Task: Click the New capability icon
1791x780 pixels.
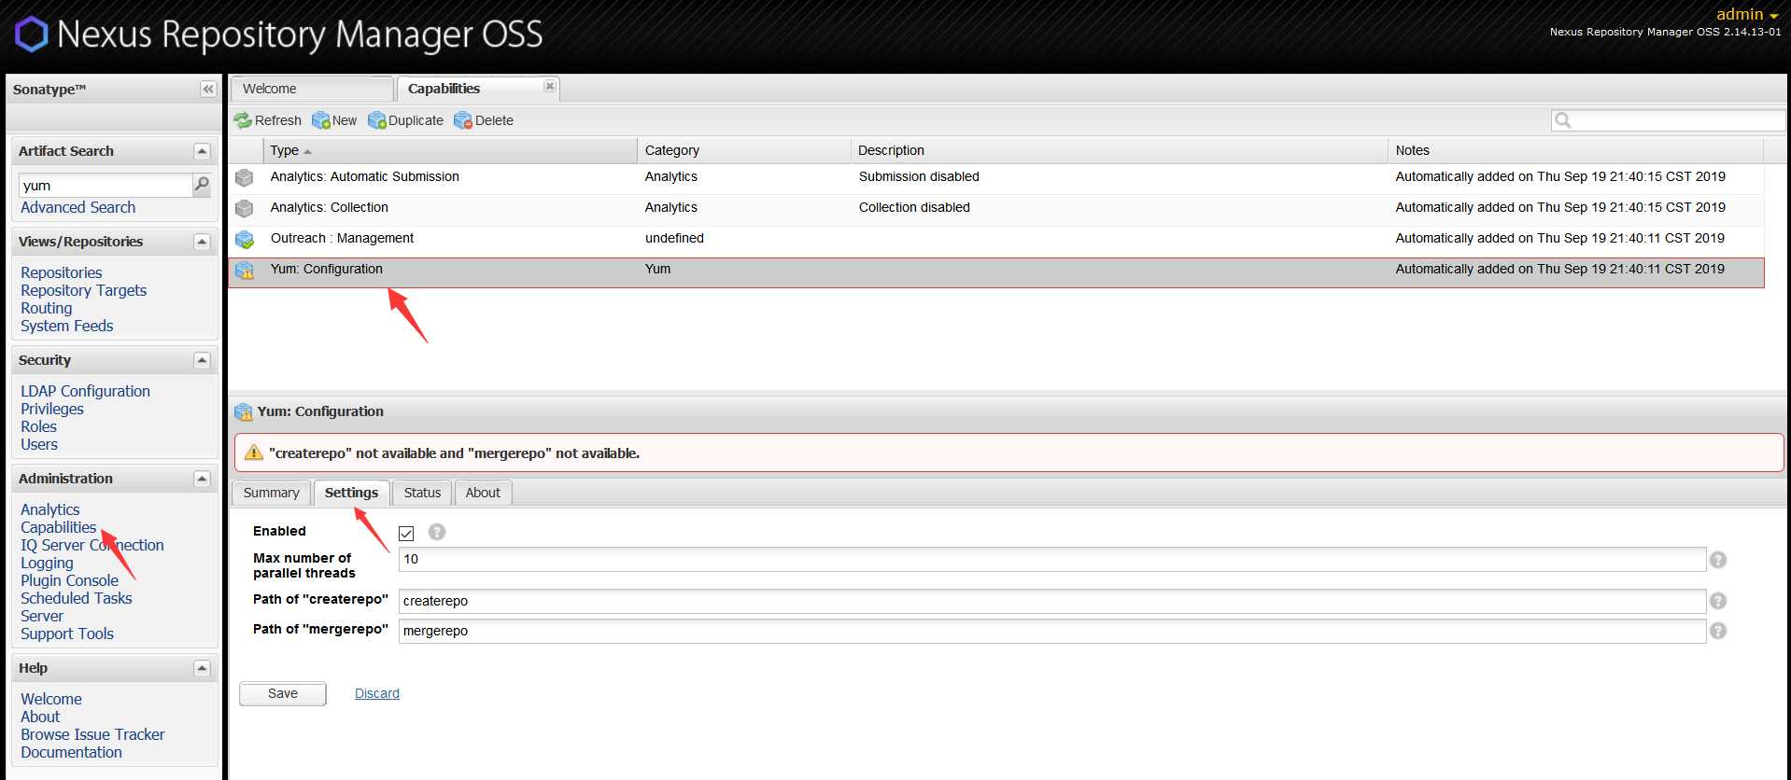Action: coord(321,120)
